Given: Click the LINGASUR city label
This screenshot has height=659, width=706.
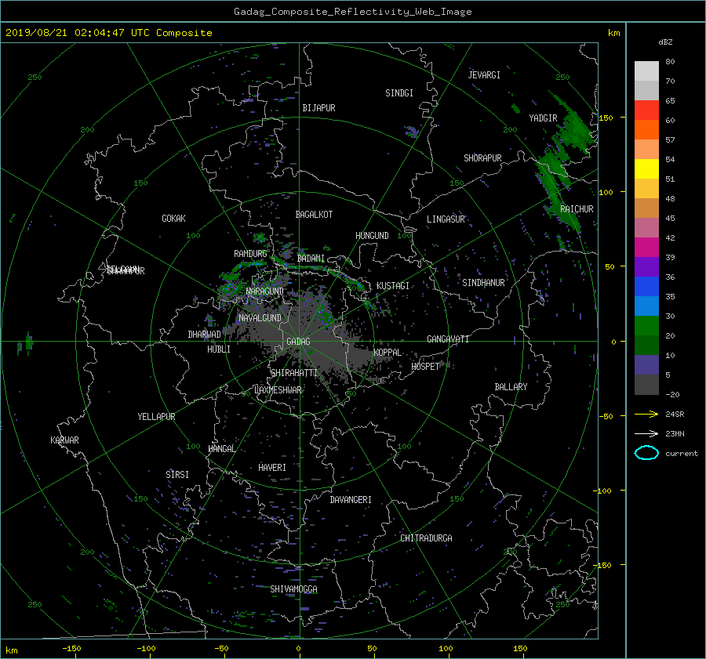Looking at the screenshot, I should click(x=446, y=219).
